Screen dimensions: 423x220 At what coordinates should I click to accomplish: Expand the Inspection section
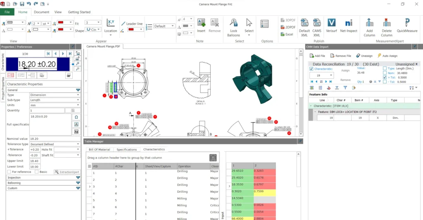point(43,177)
